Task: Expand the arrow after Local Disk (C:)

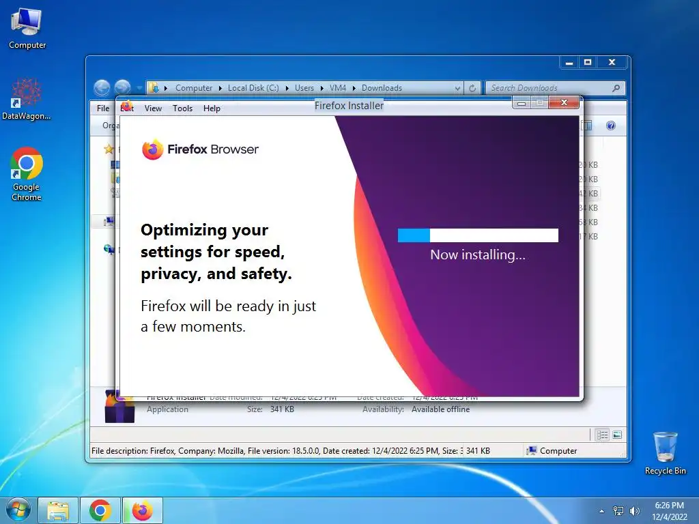Action: pos(287,88)
